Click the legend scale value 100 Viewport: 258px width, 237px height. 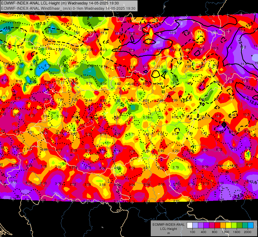click(x=192, y=232)
